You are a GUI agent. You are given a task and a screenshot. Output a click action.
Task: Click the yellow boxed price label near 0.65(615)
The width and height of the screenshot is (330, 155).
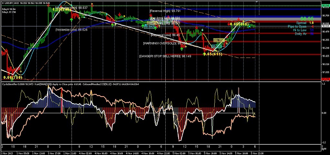[218, 40]
